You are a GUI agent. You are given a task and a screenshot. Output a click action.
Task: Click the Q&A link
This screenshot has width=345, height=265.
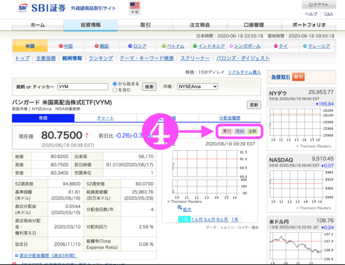[x=328, y=14]
